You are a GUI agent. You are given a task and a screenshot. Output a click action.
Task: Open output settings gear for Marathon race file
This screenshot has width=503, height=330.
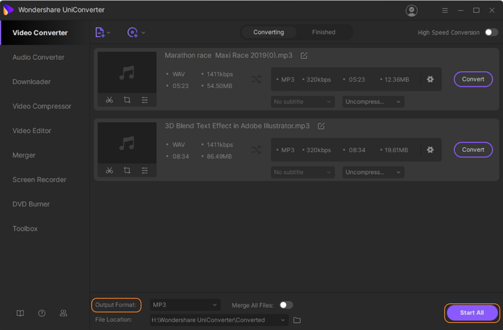point(430,79)
